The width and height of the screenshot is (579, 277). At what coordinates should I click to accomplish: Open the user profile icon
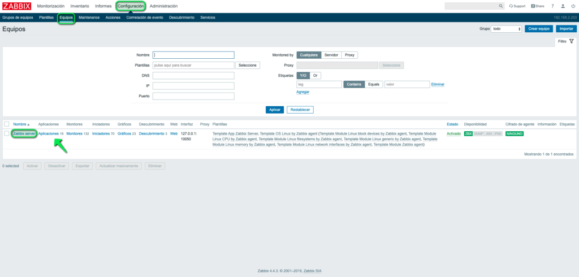[563, 6]
